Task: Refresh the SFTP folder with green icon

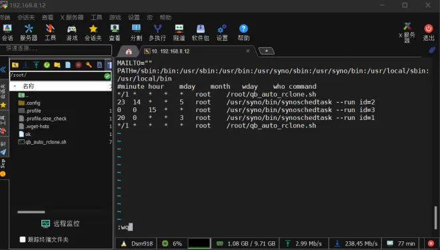Action: click(x=47, y=65)
